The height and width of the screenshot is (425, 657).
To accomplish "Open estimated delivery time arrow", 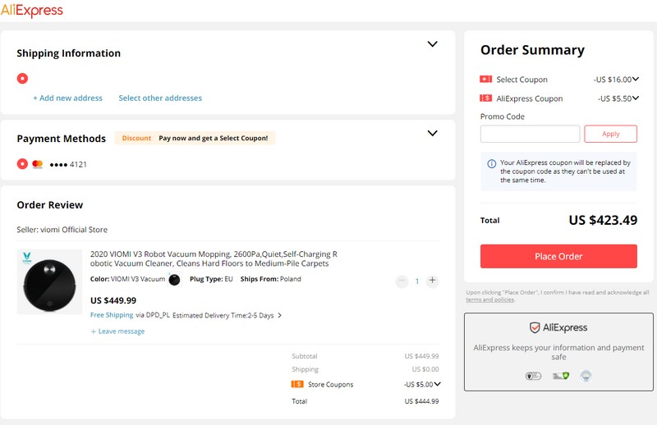I will click(280, 315).
